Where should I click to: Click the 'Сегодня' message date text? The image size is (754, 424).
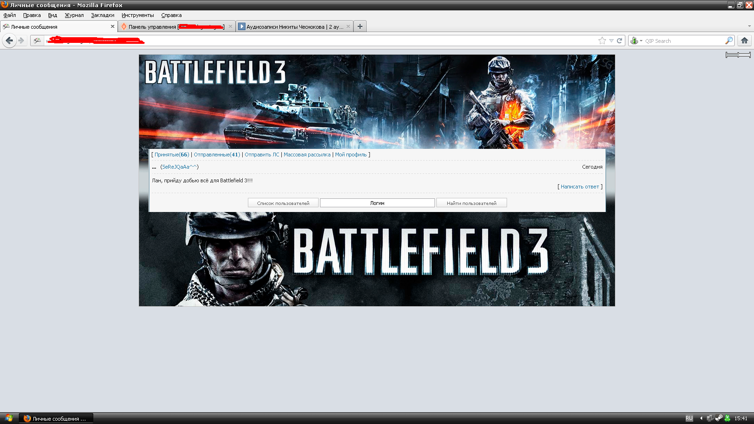point(592,167)
